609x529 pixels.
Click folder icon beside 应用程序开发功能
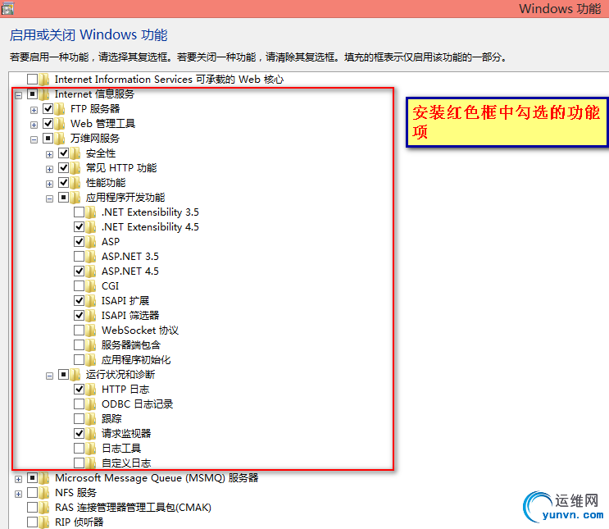coord(75,198)
